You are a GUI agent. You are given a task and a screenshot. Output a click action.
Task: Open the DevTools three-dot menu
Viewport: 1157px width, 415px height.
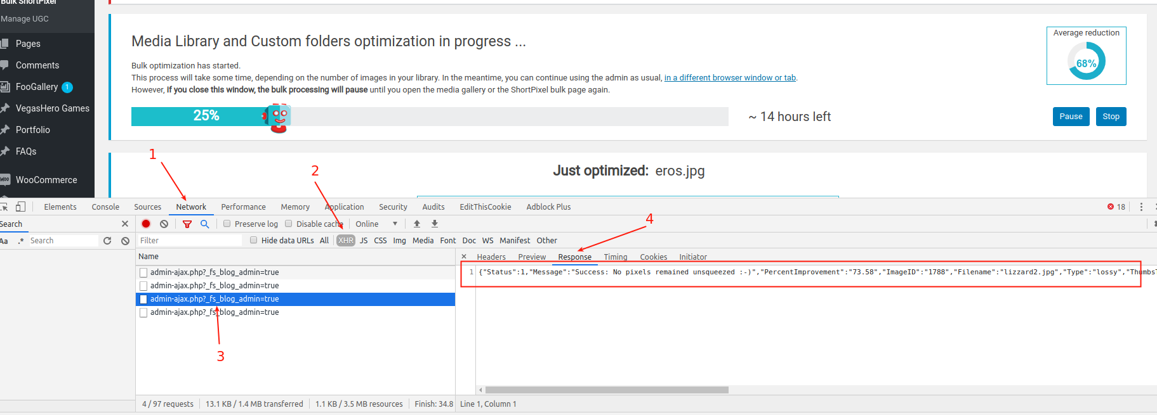[1141, 207]
